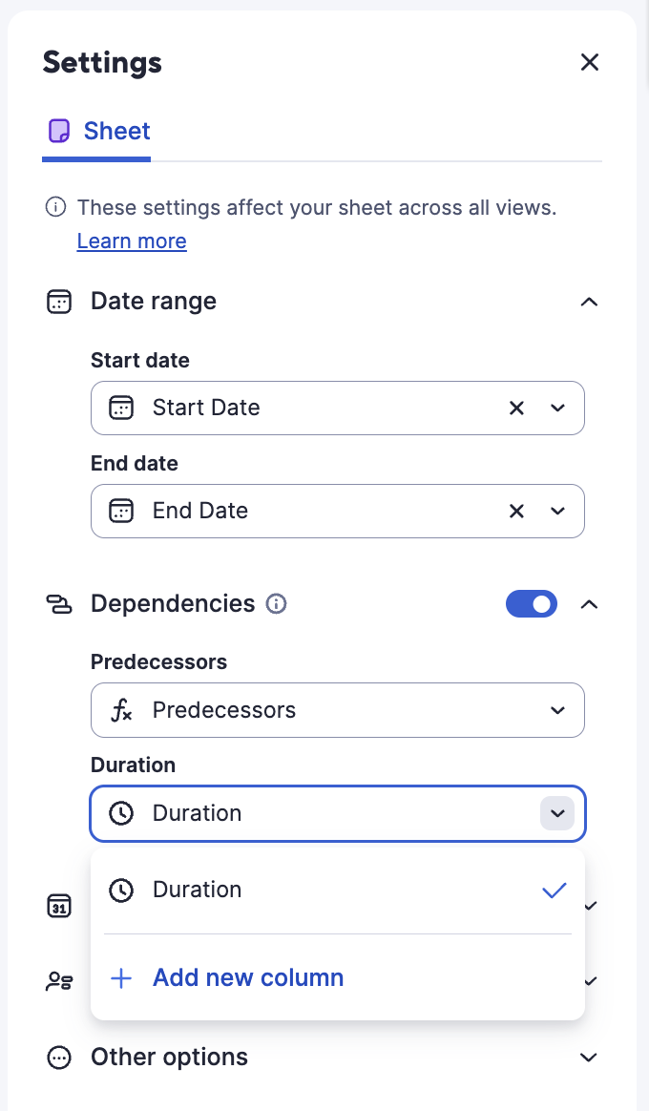The width and height of the screenshot is (649, 1111).
Task: Click the clock icon in the Duration field
Action: click(x=121, y=813)
